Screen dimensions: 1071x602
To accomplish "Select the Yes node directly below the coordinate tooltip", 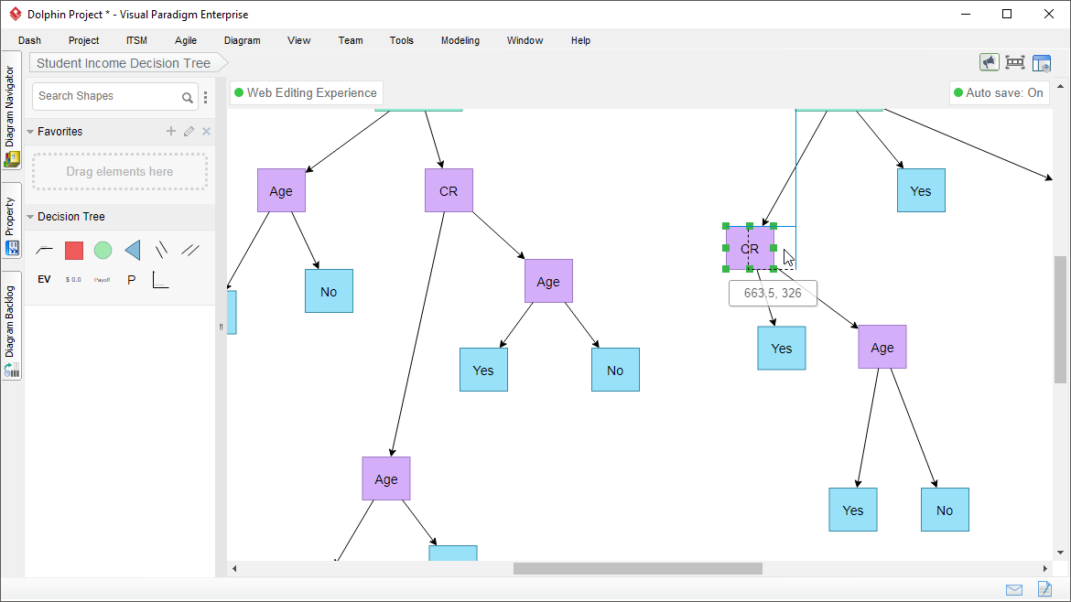I will [x=782, y=348].
